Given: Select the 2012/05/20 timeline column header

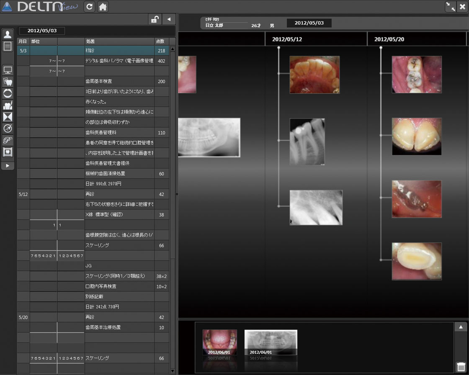Looking at the screenshot, I should click(x=417, y=39).
